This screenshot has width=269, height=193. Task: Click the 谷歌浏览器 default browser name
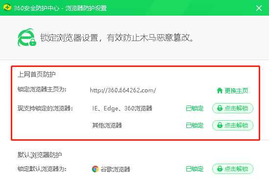[x=115, y=170]
